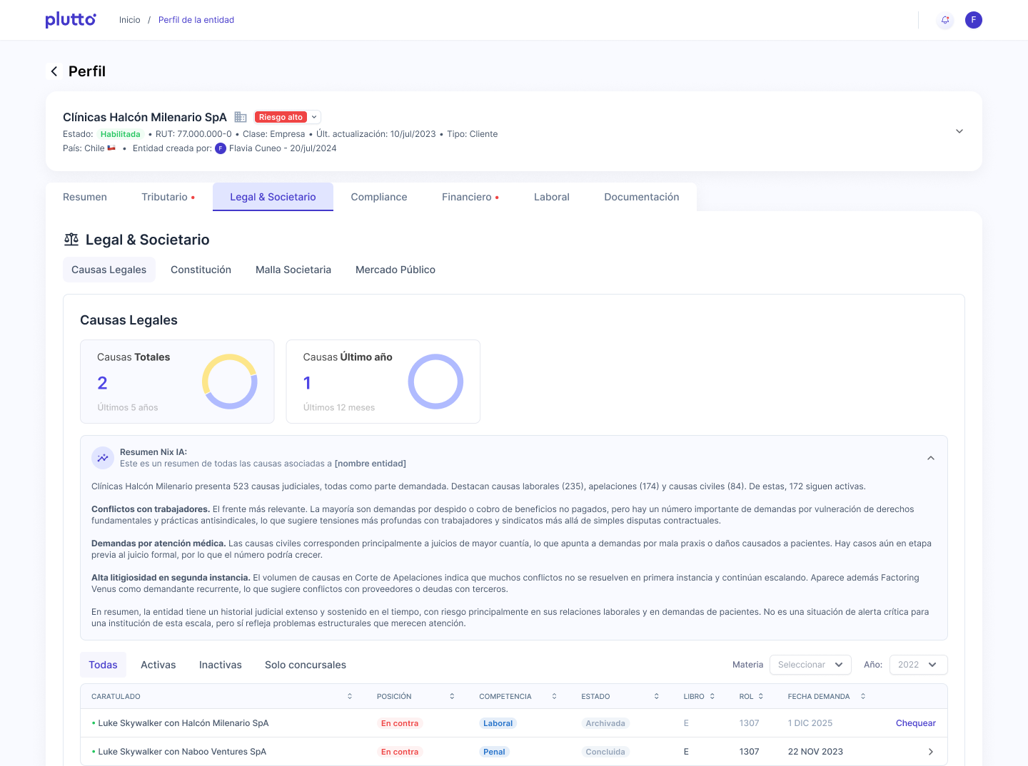Click the Penal competencia badge
The width and height of the screenshot is (1028, 766).
tap(494, 752)
